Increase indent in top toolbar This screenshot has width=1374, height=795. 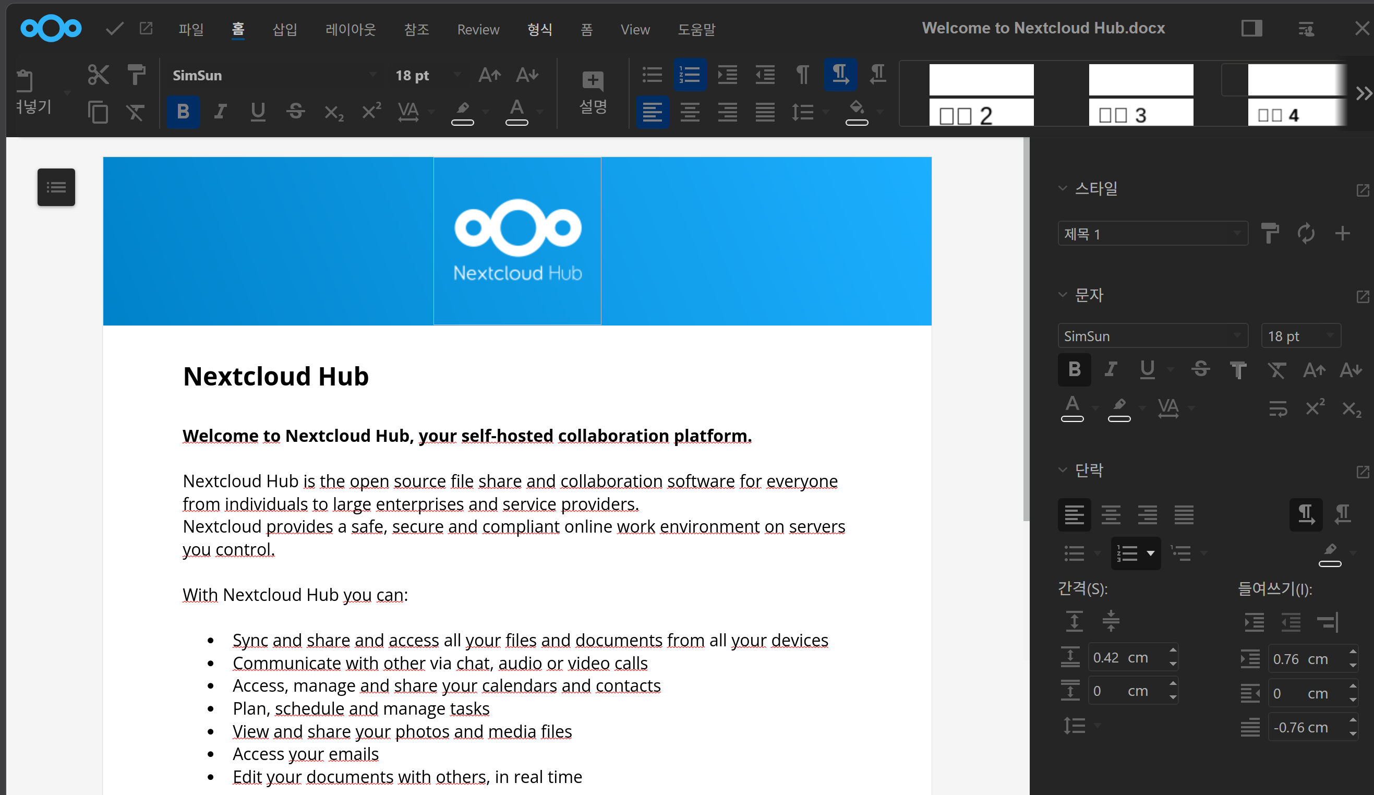(x=727, y=75)
